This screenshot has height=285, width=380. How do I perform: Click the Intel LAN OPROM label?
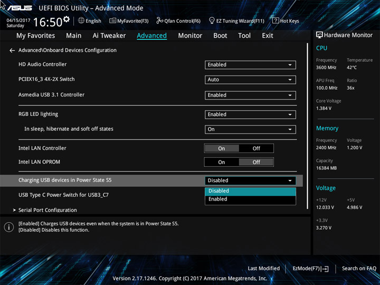39,162
